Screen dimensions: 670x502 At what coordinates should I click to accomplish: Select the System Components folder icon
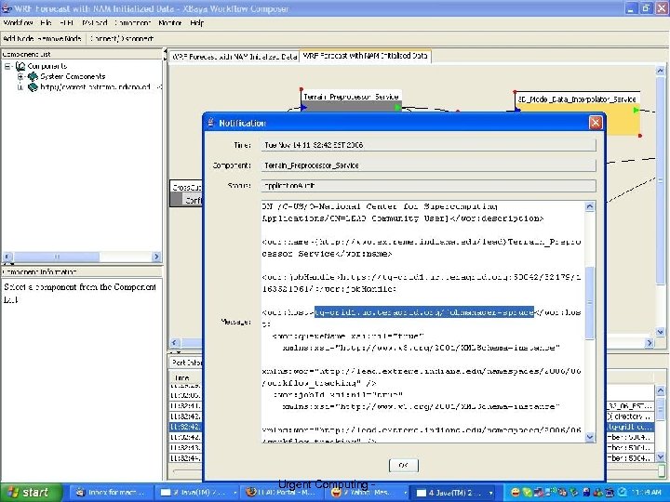(32, 76)
